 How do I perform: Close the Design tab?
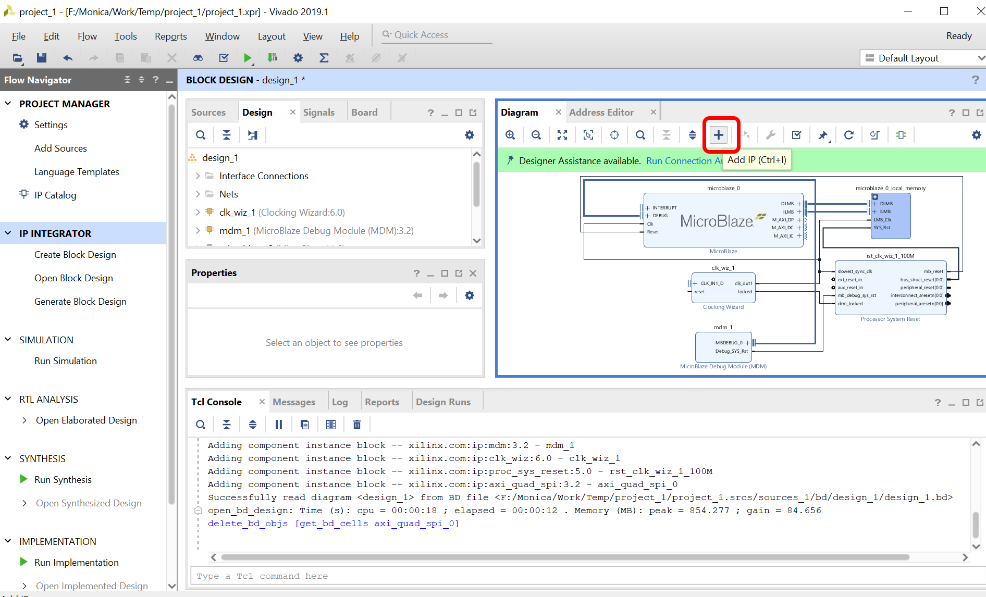(292, 112)
